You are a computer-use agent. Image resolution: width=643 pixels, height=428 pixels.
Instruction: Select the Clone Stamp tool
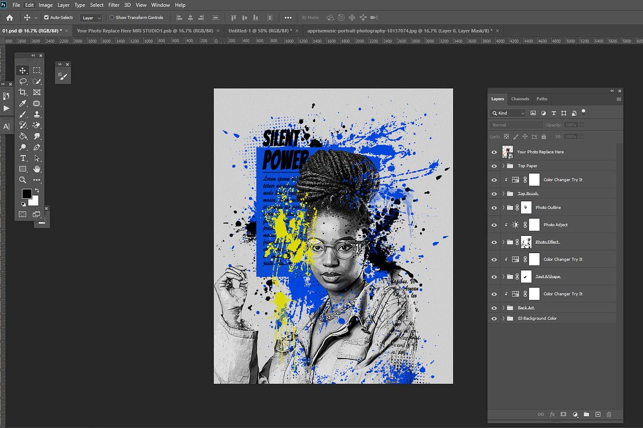[37, 114]
